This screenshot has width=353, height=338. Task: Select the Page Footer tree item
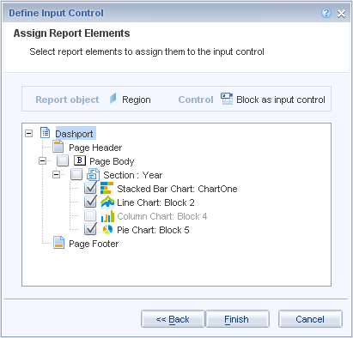tap(94, 244)
